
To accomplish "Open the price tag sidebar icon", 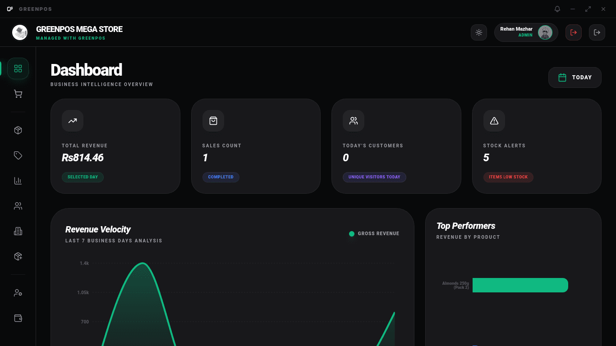I will point(18,155).
